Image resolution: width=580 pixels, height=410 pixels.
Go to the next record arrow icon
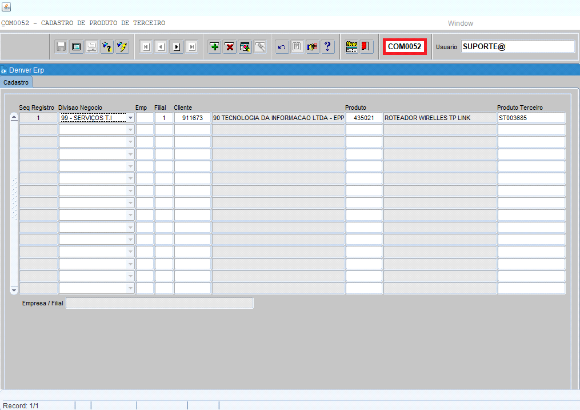coord(177,47)
